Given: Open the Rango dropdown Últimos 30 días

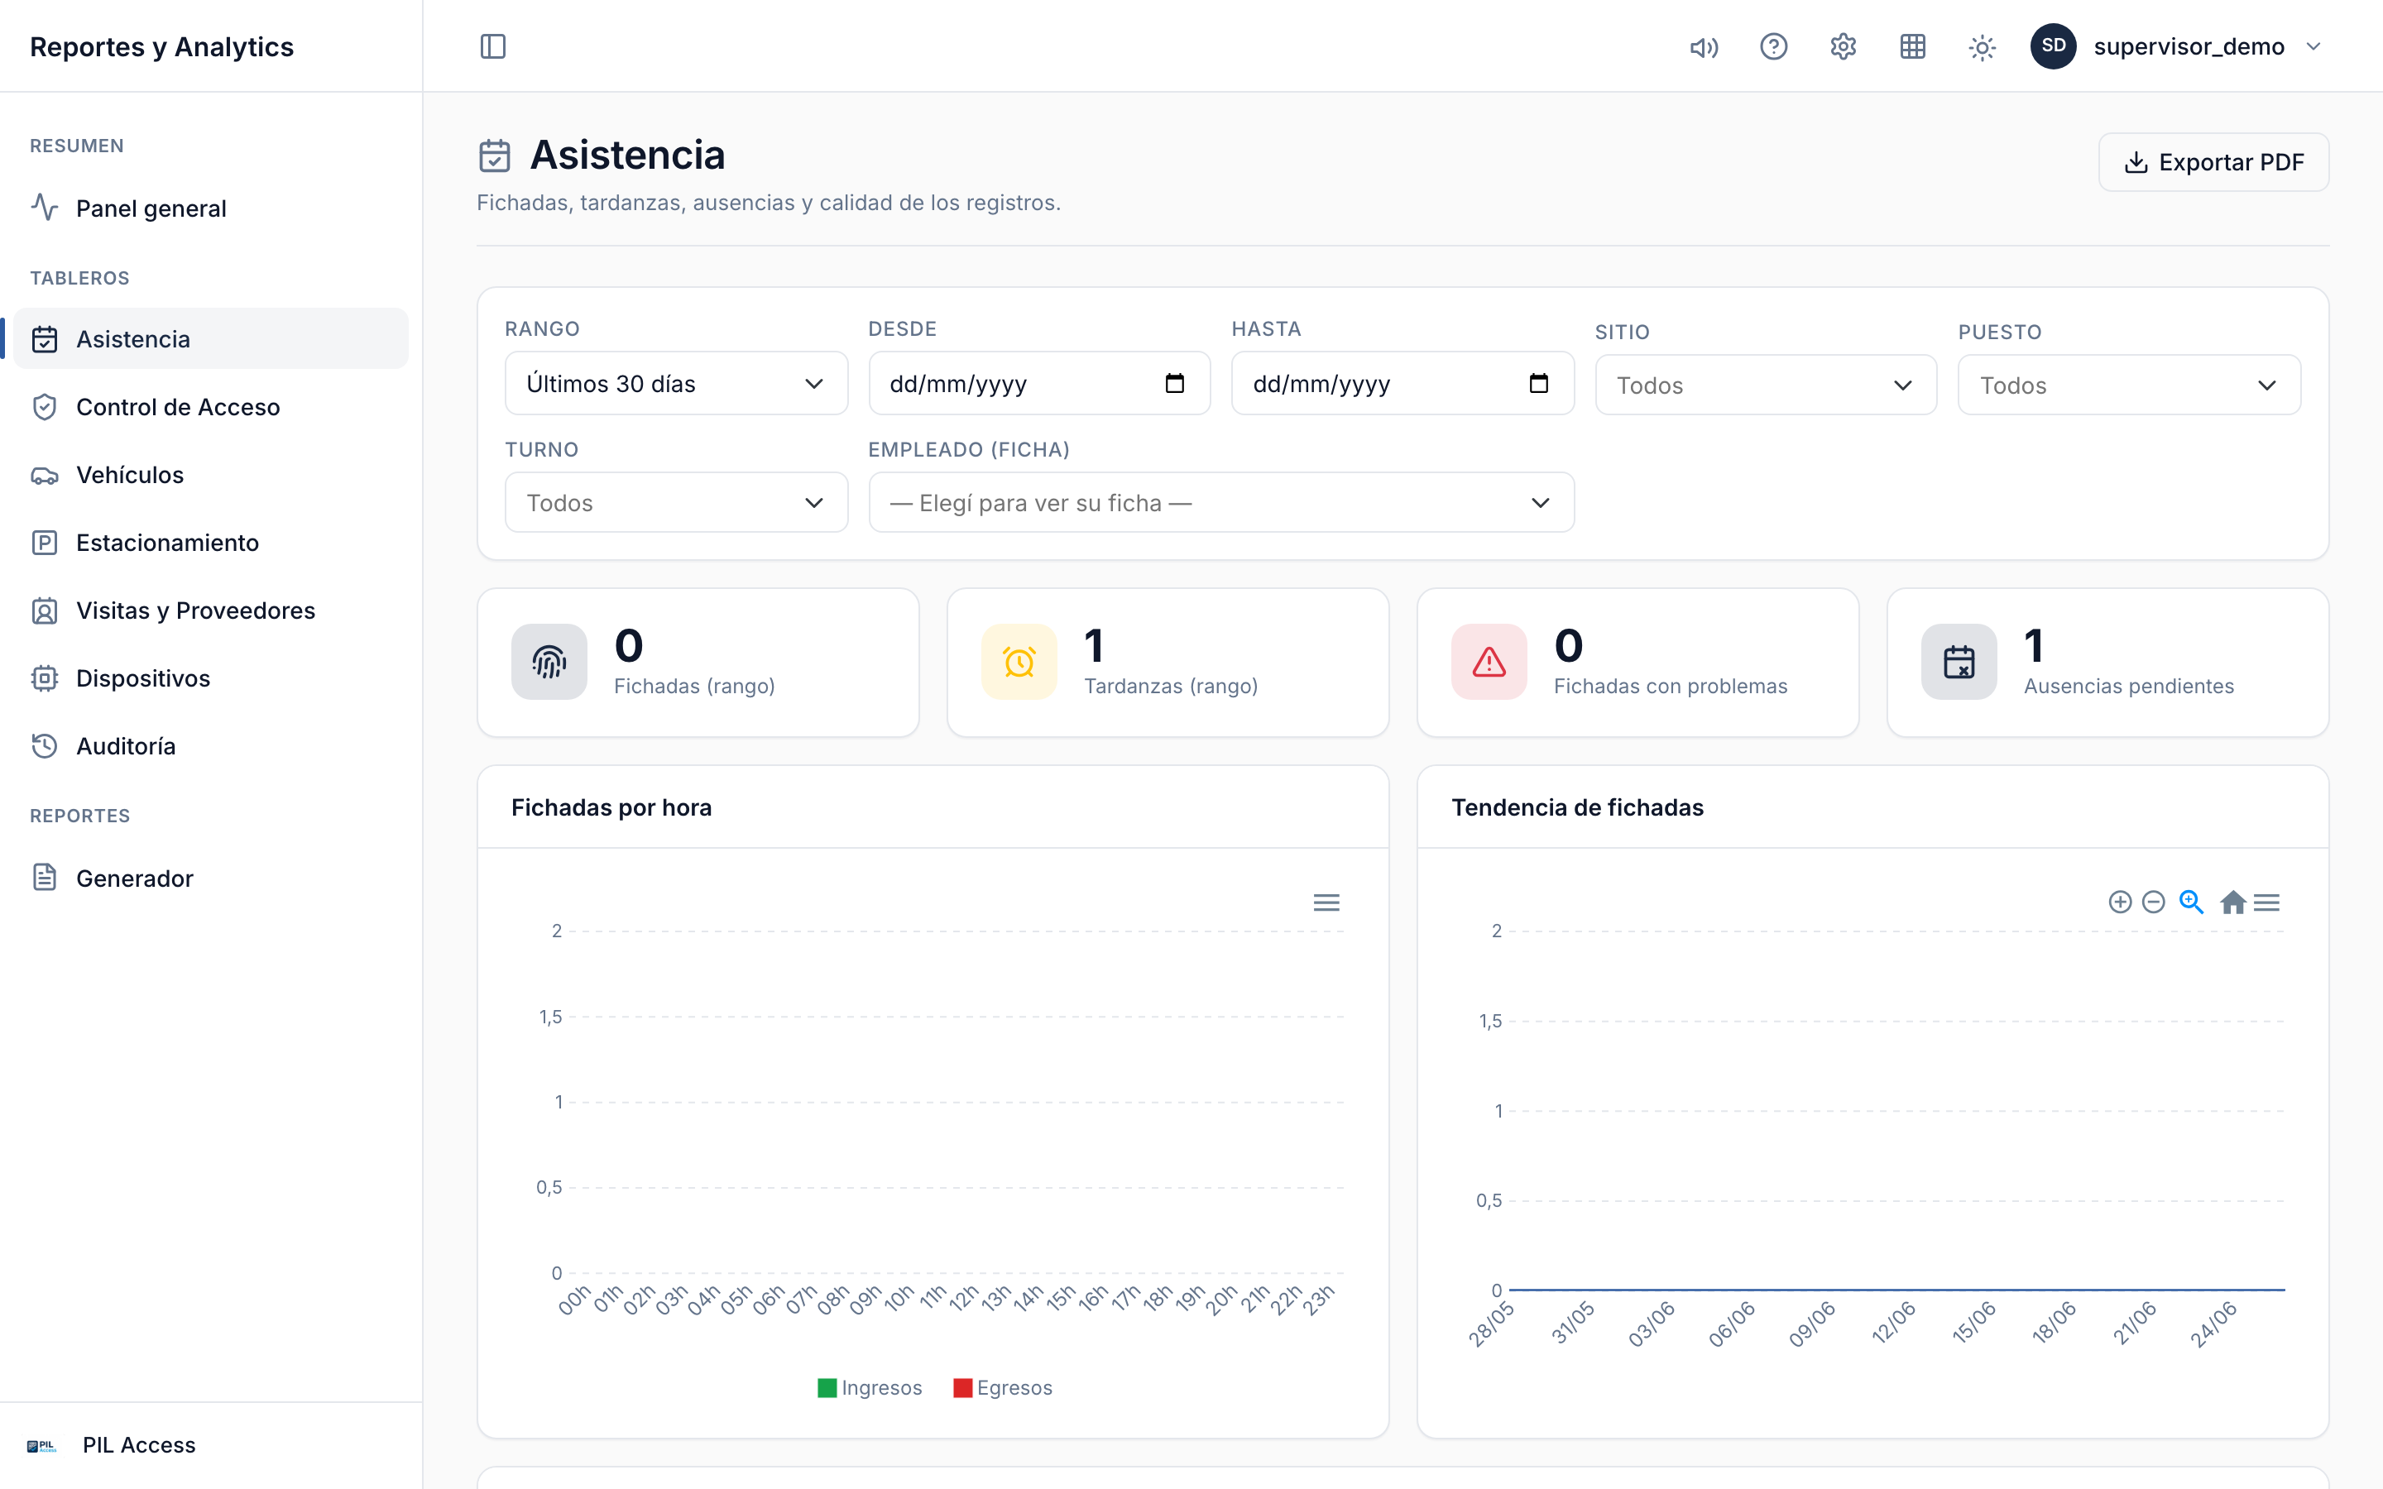Looking at the screenshot, I should [x=675, y=384].
